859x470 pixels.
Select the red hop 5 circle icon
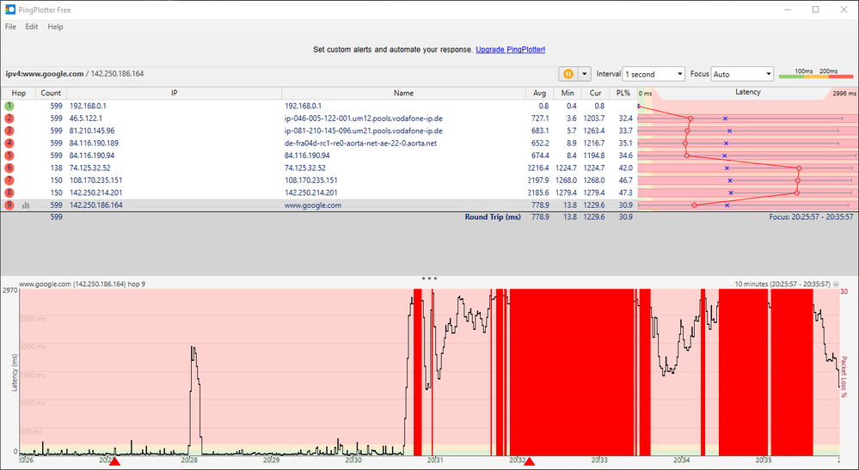pyautogui.click(x=9, y=156)
